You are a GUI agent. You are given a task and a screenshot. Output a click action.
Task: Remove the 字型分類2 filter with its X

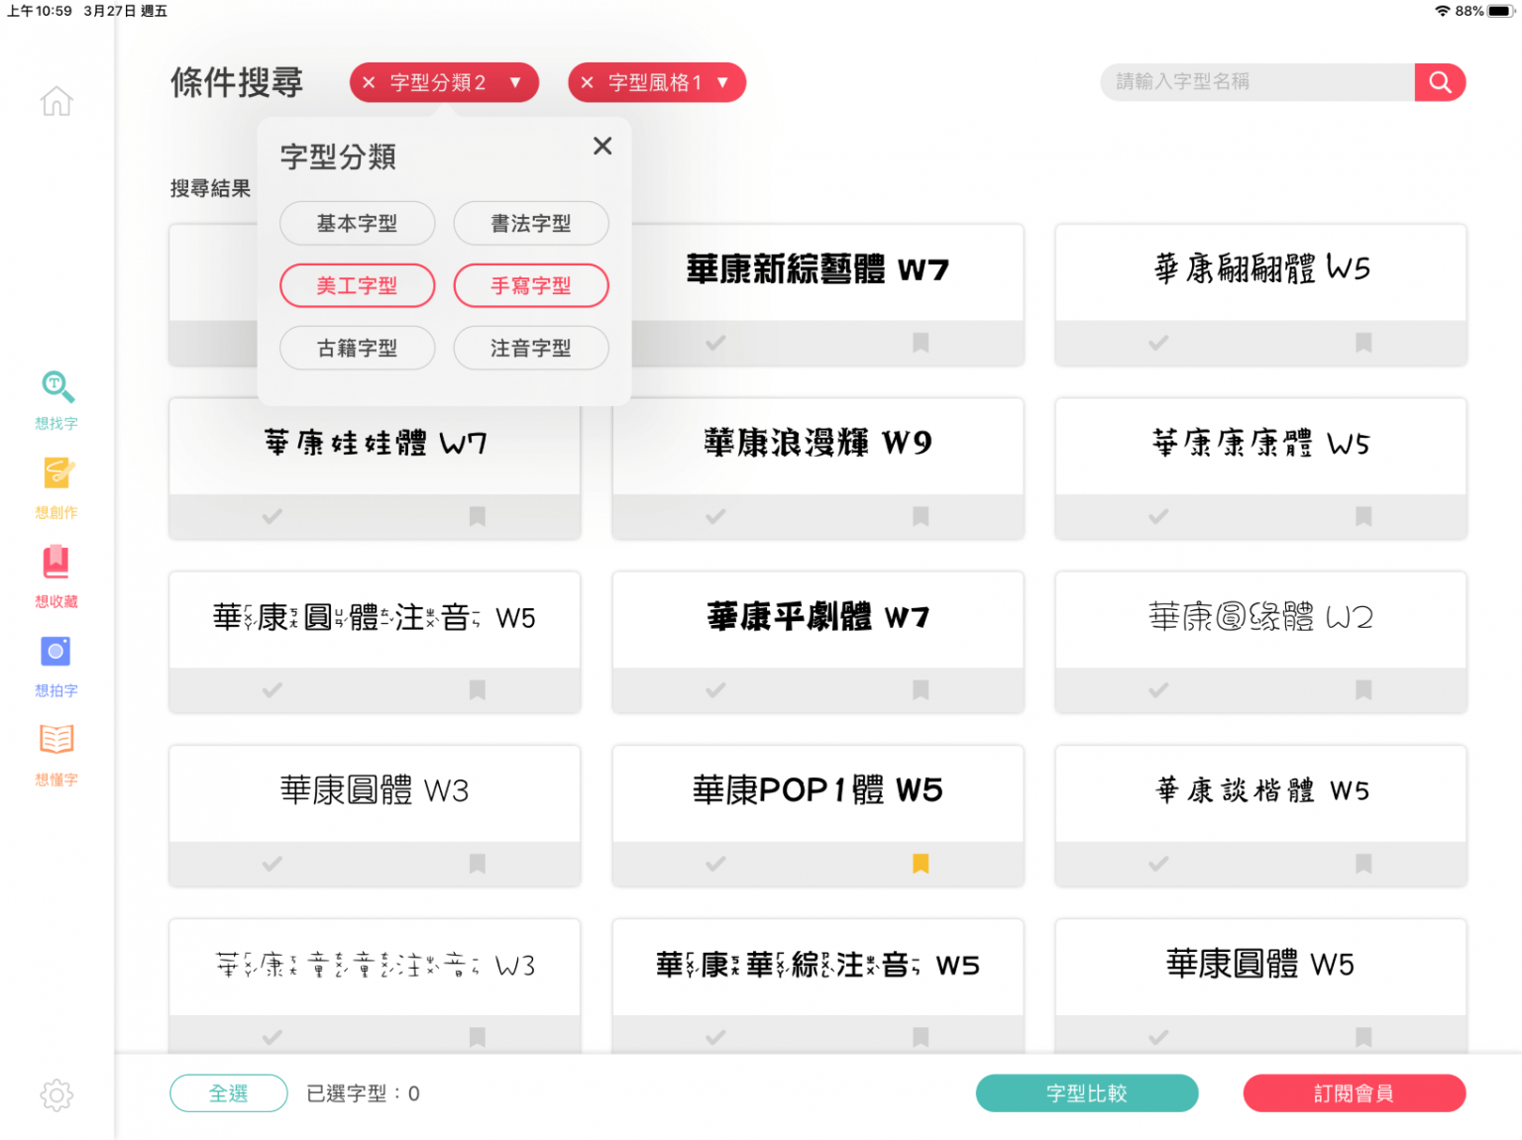click(369, 82)
